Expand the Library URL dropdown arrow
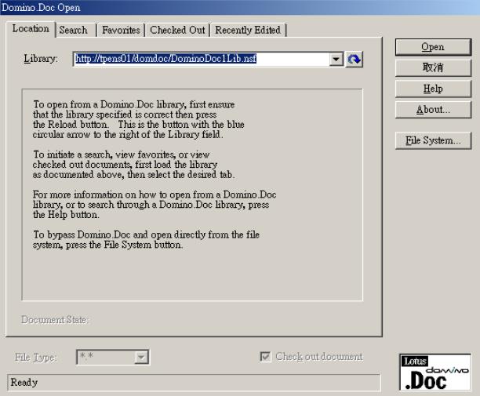Screen dimensions: 480x396 coord(336,59)
